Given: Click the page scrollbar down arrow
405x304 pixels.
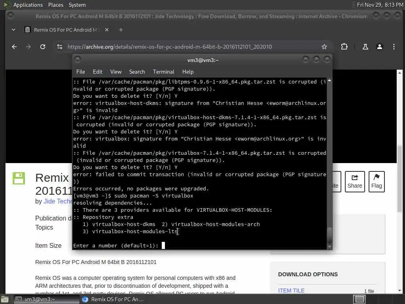Looking at the screenshot, I should click(x=399, y=291).
